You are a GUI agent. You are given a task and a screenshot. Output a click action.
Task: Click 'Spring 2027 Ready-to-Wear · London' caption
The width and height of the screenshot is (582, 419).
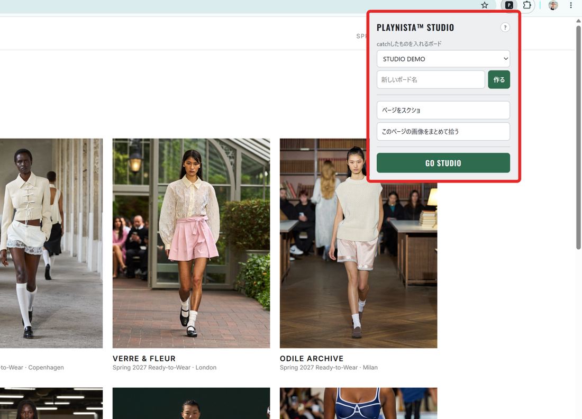(x=165, y=367)
